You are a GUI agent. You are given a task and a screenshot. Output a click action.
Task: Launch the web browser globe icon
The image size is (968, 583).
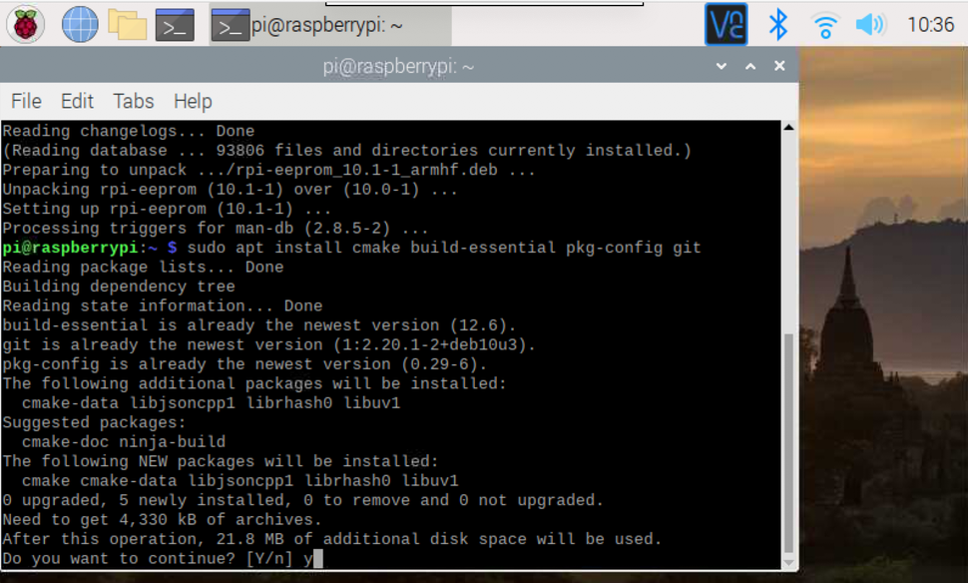[80, 24]
